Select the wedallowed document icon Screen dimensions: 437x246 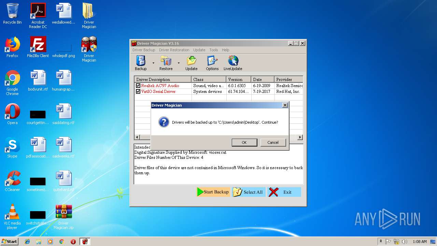click(x=64, y=14)
